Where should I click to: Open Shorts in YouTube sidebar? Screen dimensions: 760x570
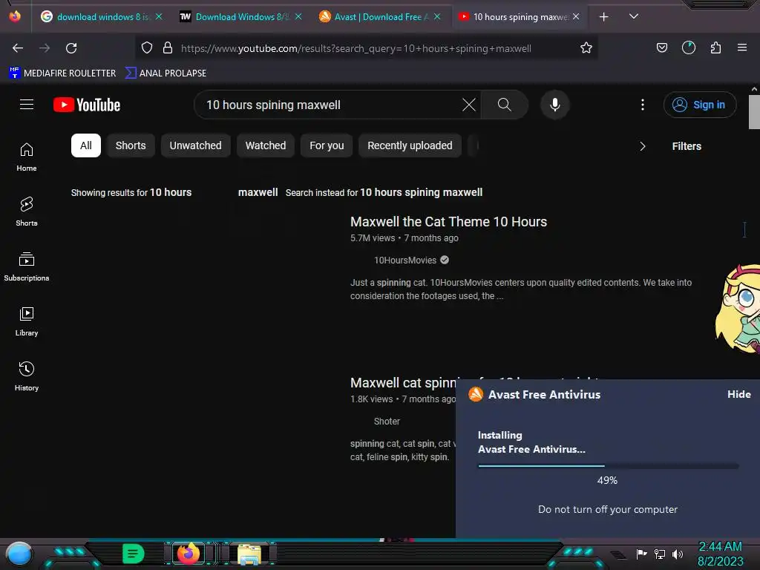[x=27, y=212]
